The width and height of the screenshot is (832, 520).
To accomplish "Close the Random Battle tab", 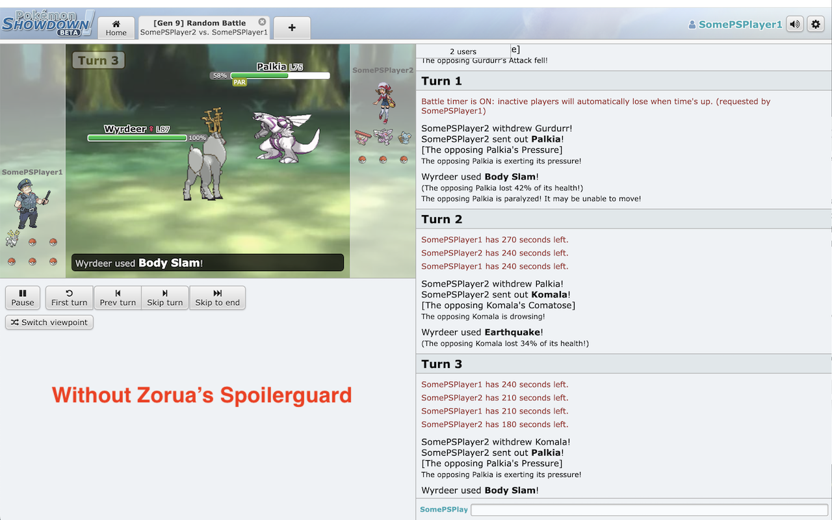I will coord(262,22).
